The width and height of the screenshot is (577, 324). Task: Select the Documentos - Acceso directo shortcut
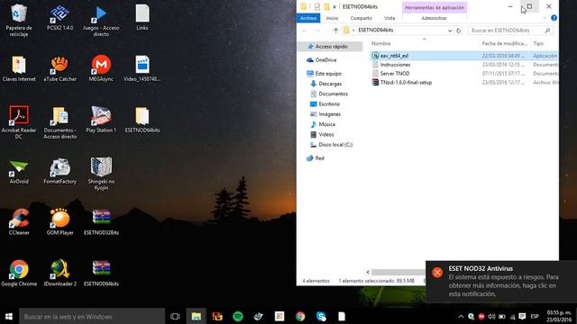pyautogui.click(x=60, y=122)
